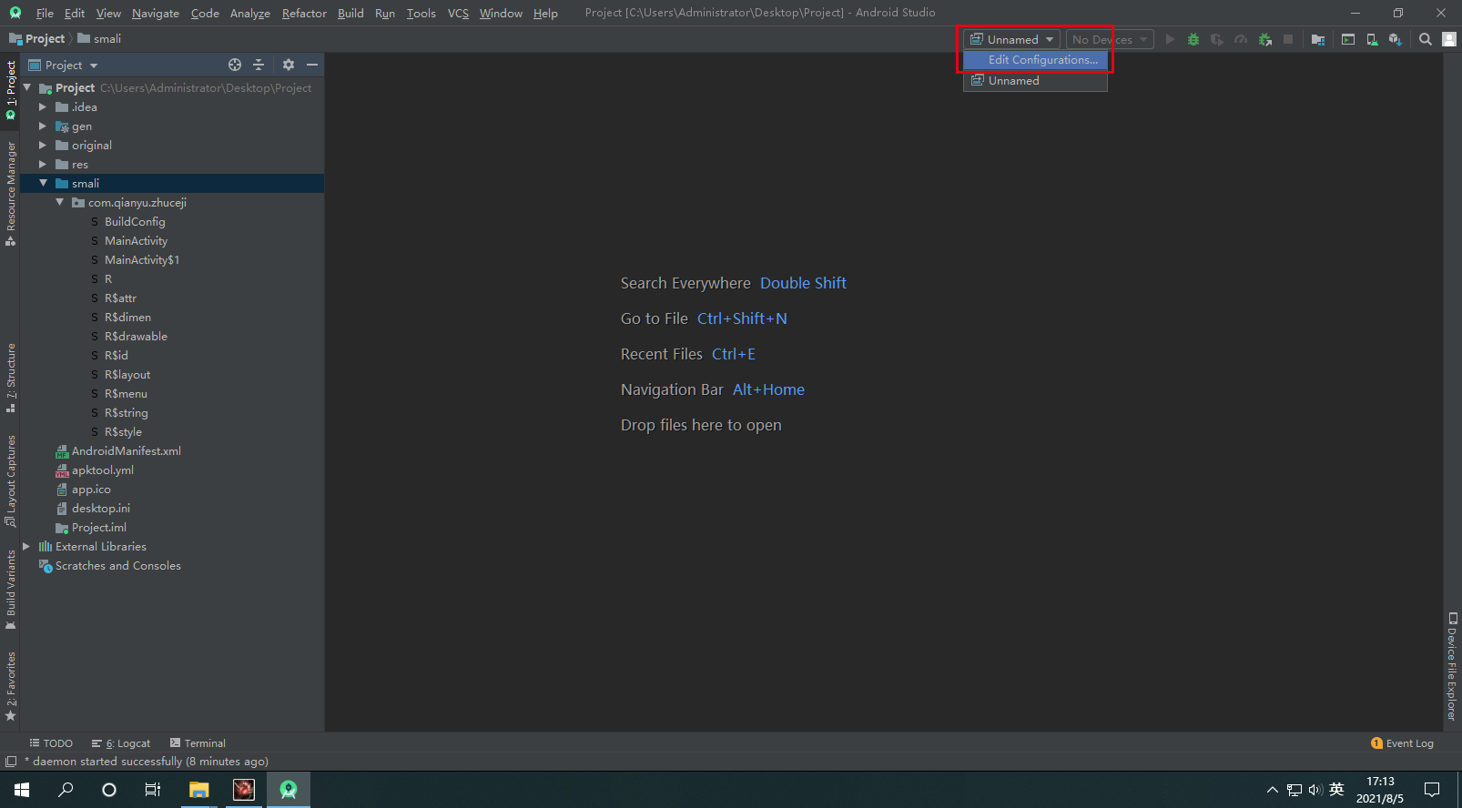Image resolution: width=1462 pixels, height=808 pixels.
Task: Open the Refactor menu
Action: [x=304, y=13]
